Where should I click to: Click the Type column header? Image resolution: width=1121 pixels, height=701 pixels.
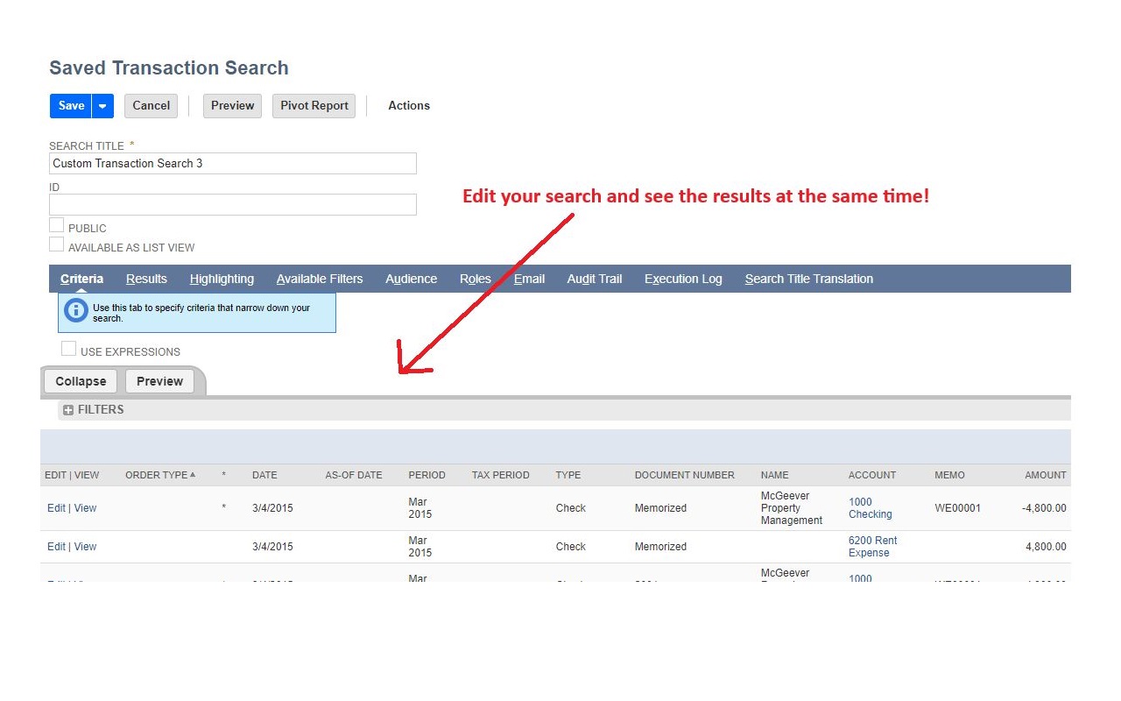tap(568, 475)
